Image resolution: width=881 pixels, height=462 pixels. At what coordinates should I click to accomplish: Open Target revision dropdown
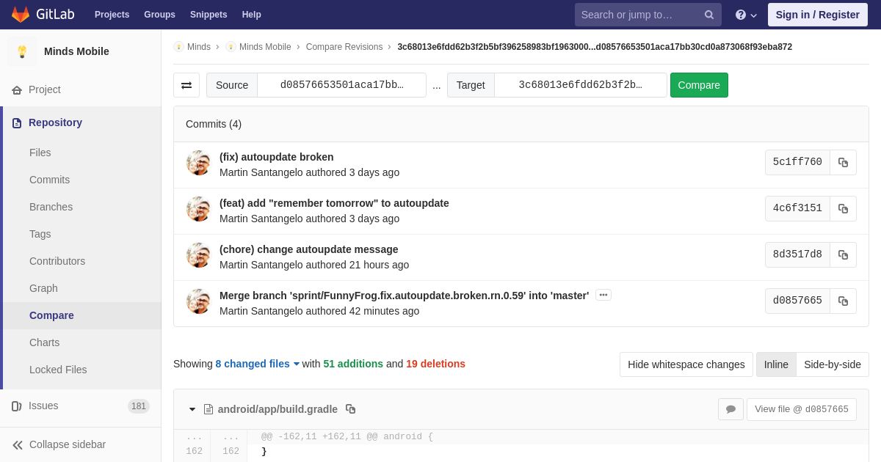point(580,85)
